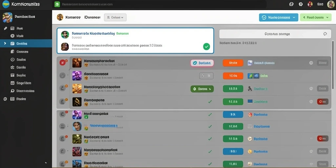Click the red status circle on the first list row
This screenshot has width=336, height=168.
[x=63, y=63]
